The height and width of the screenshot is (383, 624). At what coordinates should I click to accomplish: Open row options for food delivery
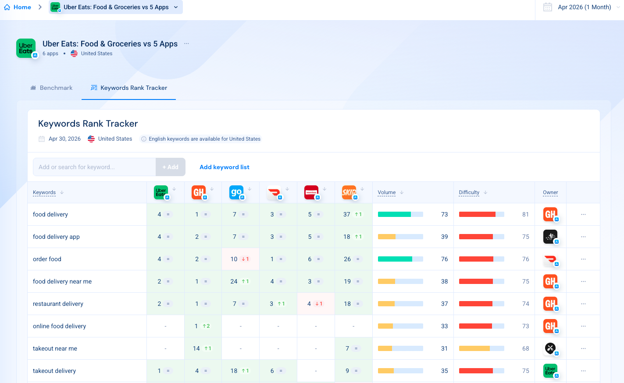point(583,214)
